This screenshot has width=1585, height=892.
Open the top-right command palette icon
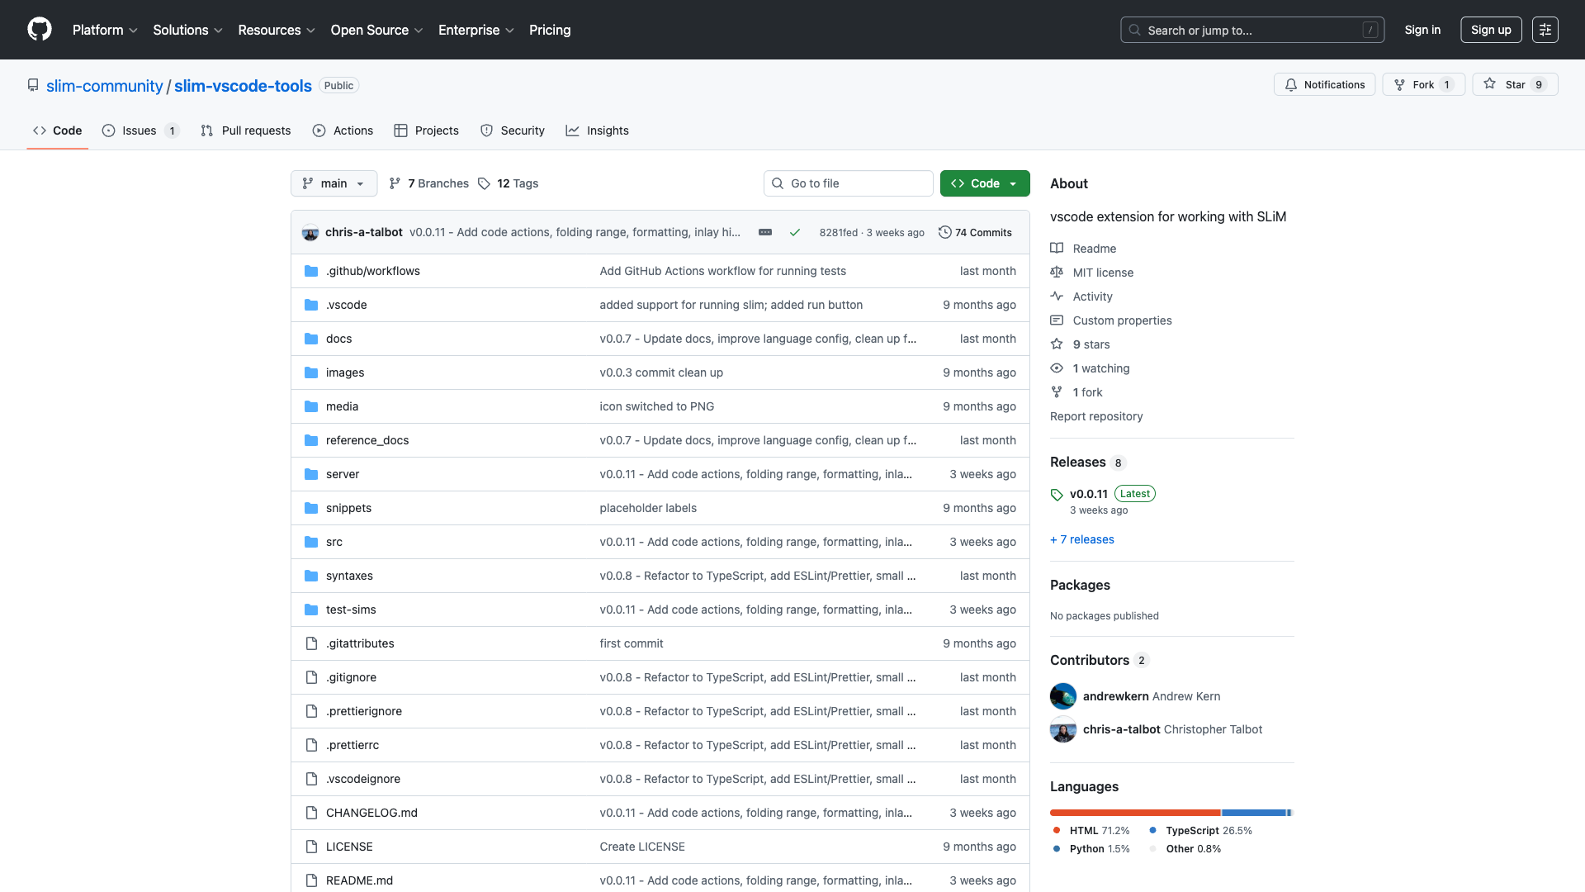(x=1545, y=30)
